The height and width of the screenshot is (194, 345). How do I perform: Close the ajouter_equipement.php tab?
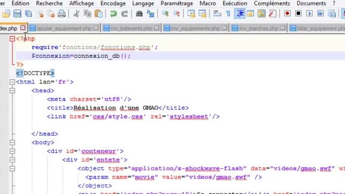96,28
